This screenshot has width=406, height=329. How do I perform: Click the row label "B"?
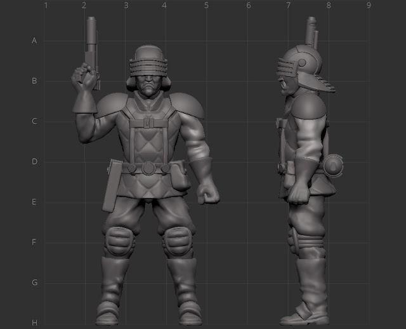click(x=34, y=81)
